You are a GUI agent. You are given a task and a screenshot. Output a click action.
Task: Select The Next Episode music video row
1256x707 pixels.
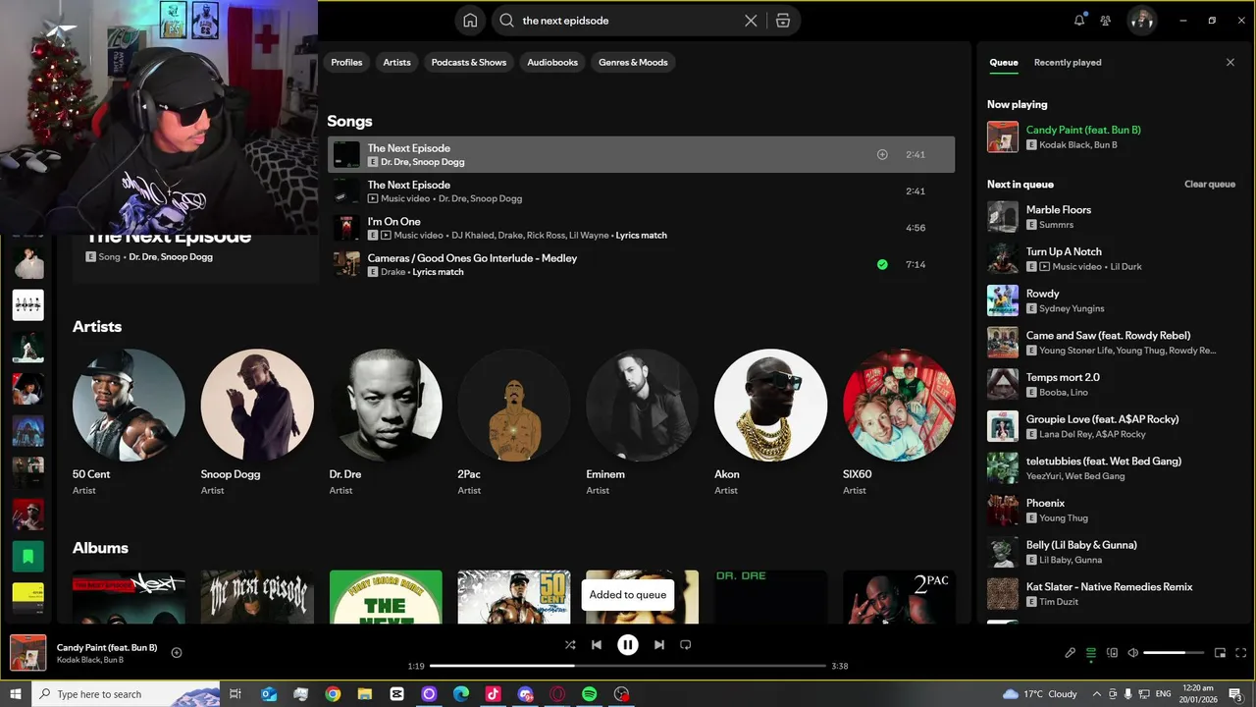click(641, 191)
